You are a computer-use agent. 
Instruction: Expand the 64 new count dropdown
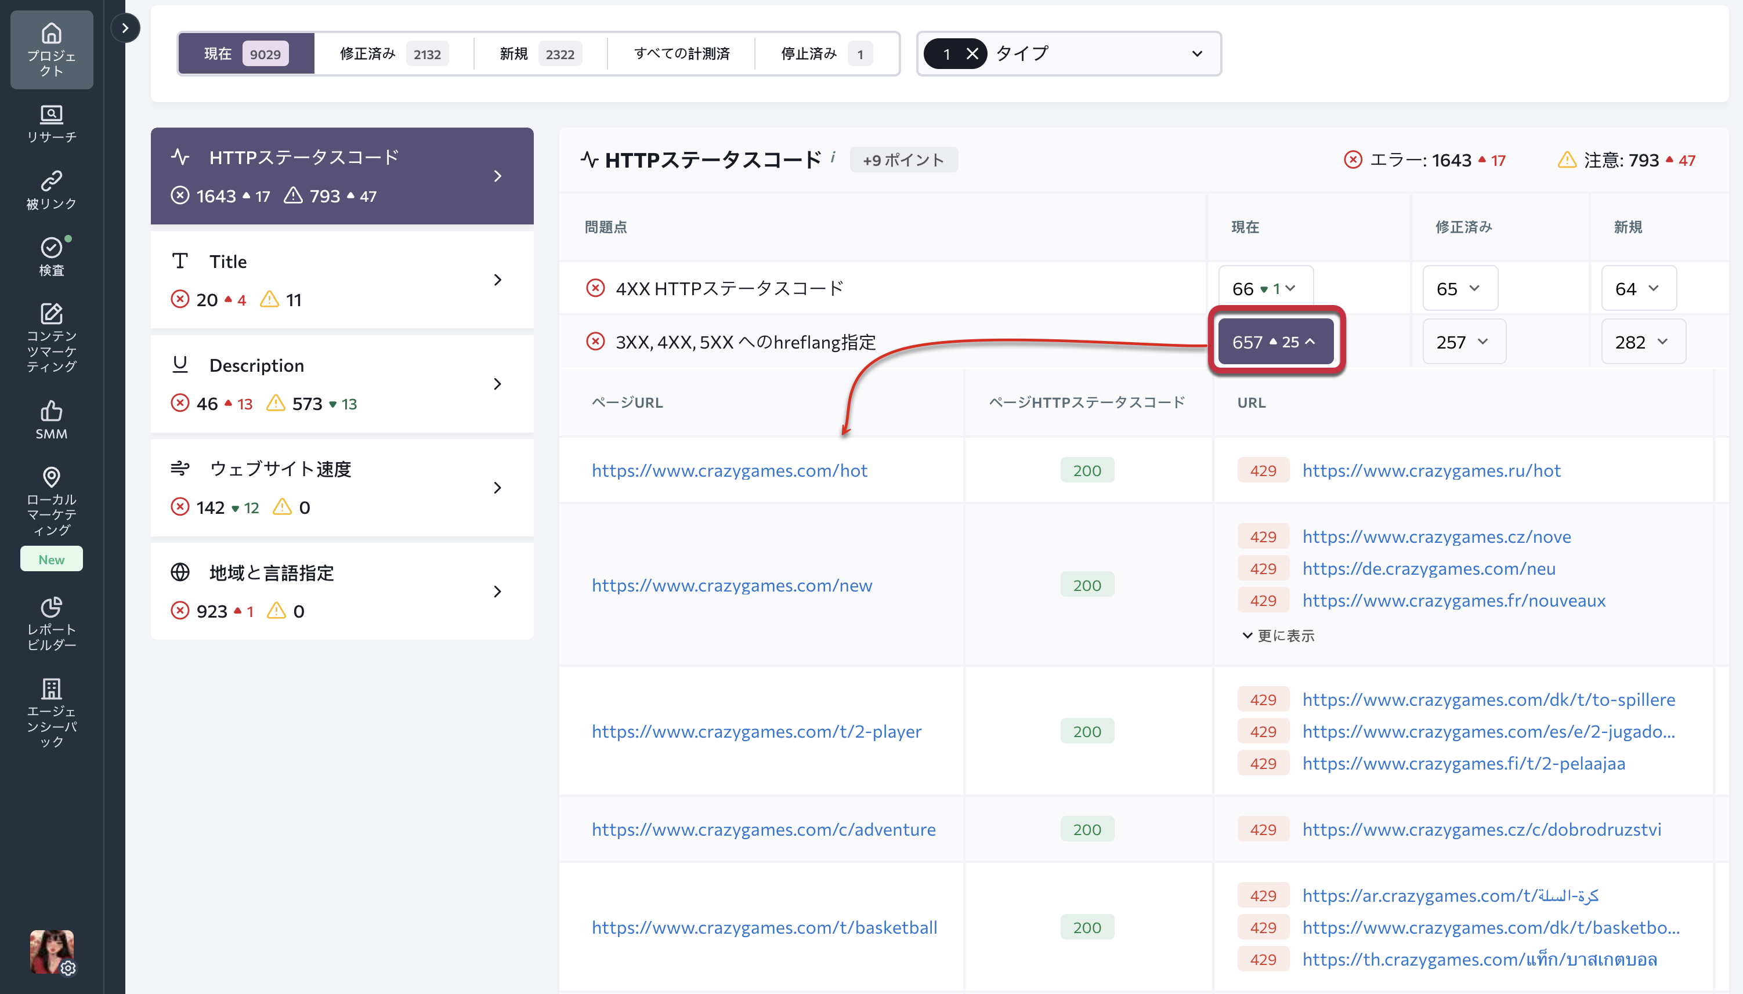[x=1639, y=288]
